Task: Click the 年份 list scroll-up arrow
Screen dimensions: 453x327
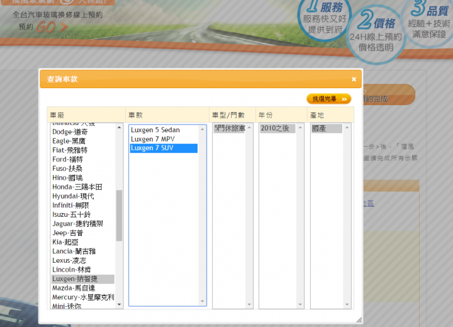Action: click(x=300, y=128)
